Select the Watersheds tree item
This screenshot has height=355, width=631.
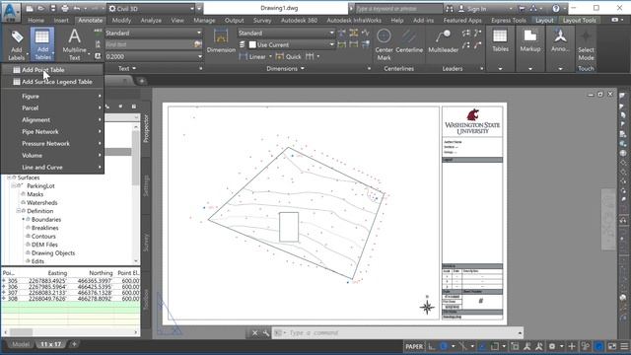click(x=41, y=203)
